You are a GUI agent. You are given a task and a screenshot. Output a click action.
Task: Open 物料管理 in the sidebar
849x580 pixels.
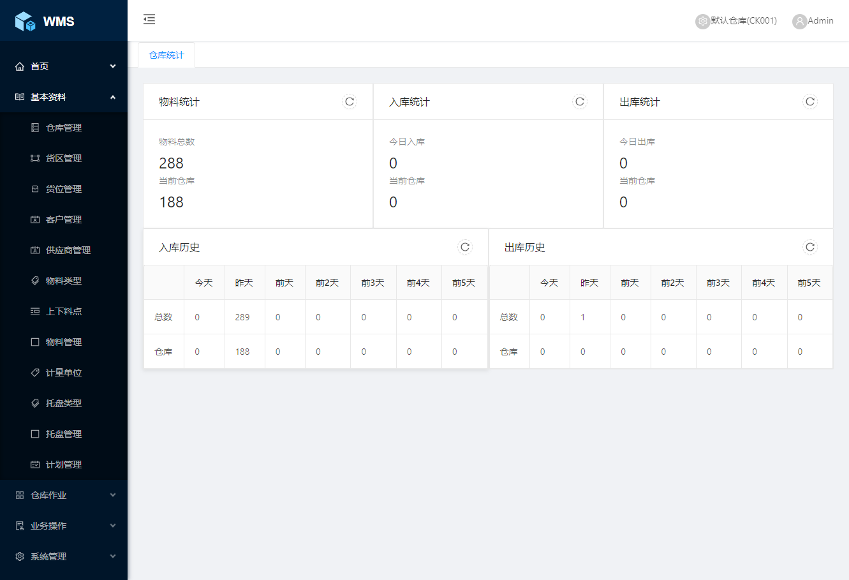point(64,342)
